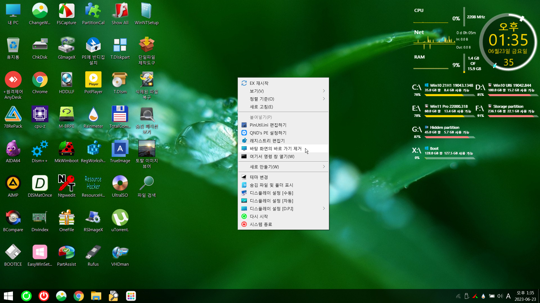Image resolution: width=540 pixels, height=303 pixels.
Task: Open uTorrent desktop icon
Action: (x=120, y=221)
